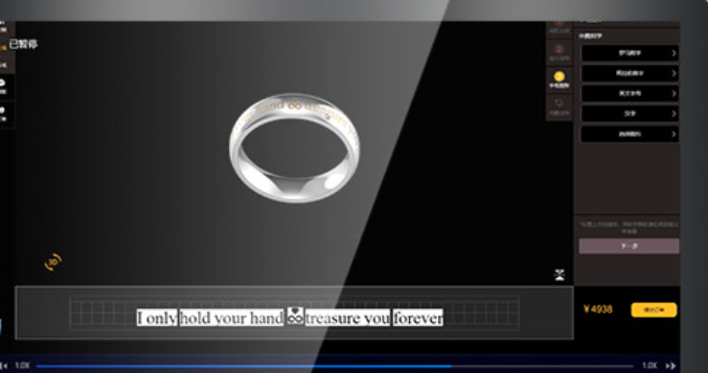This screenshot has height=373, width=708.
Task: Expand the third engraving category row chevron
Action: [x=674, y=94]
